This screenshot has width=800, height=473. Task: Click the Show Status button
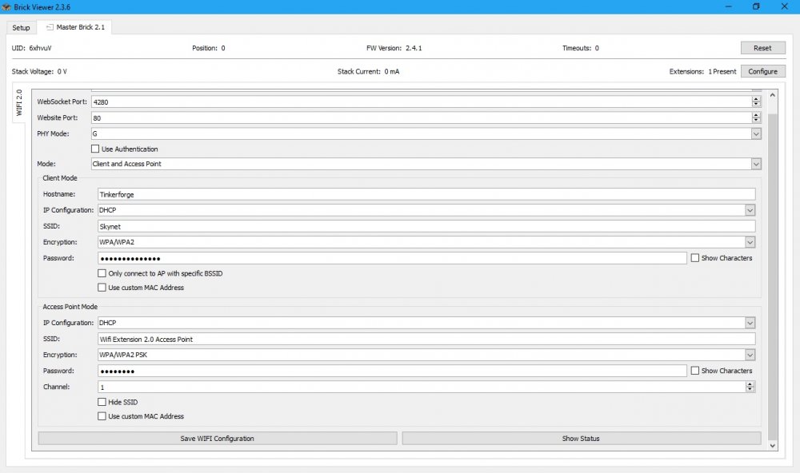[581, 439]
